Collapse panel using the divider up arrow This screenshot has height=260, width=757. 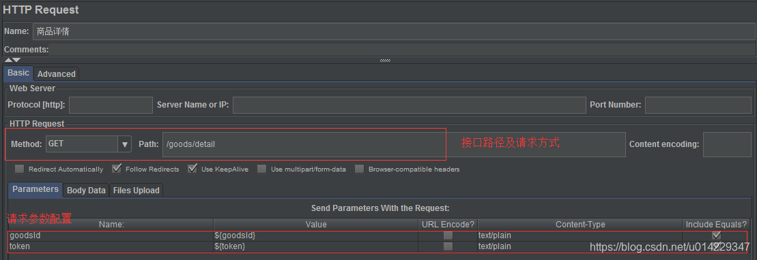click(8, 60)
